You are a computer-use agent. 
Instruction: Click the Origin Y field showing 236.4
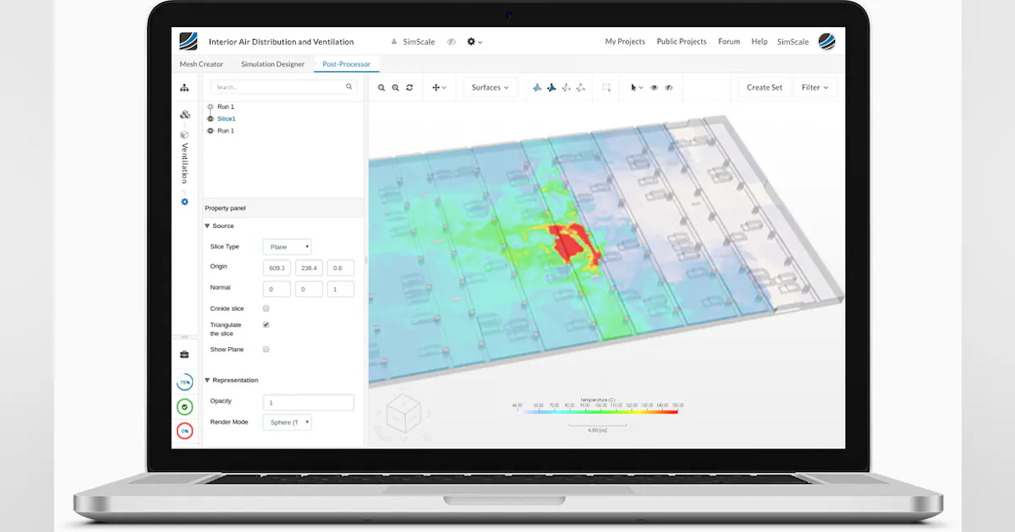[309, 268]
